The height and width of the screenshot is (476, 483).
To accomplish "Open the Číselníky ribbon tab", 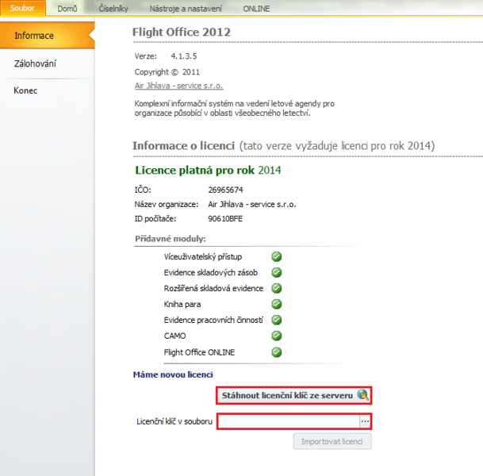I will [x=113, y=8].
